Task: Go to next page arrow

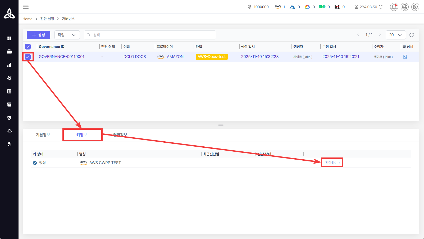Action: 380,35
